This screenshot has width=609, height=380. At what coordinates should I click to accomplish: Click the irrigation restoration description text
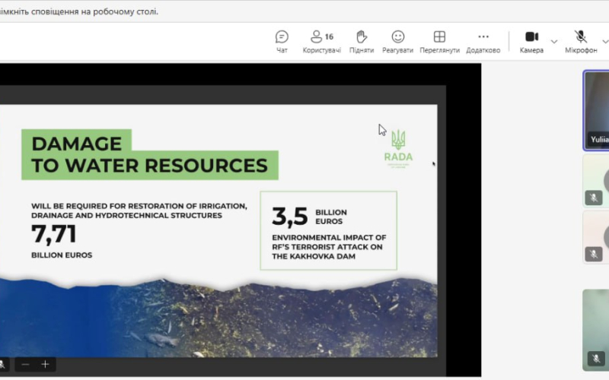click(x=139, y=211)
